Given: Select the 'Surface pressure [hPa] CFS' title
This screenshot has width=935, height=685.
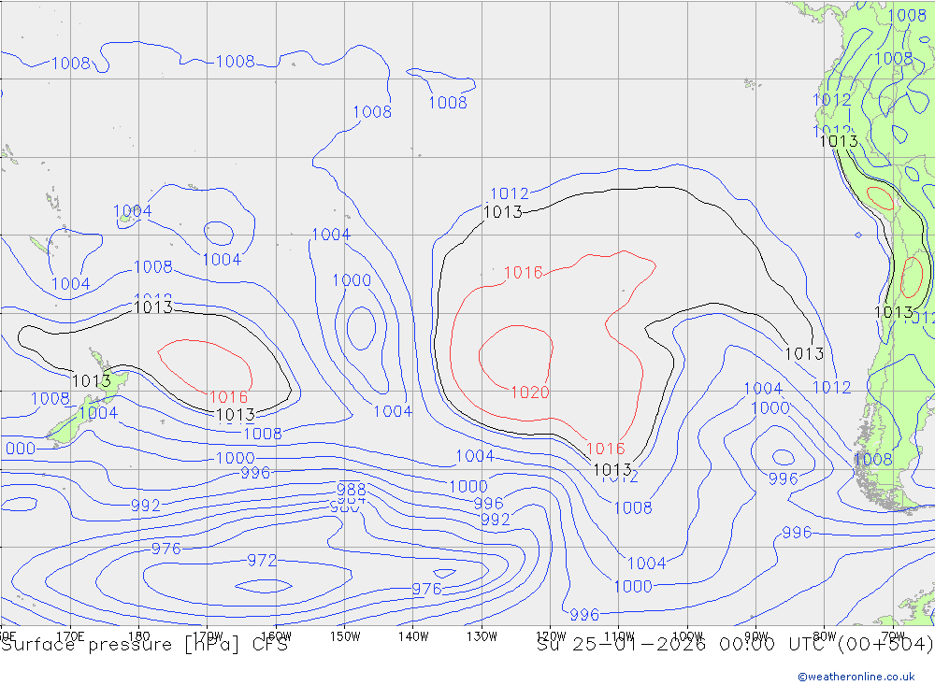Looking at the screenshot, I should point(144,645).
